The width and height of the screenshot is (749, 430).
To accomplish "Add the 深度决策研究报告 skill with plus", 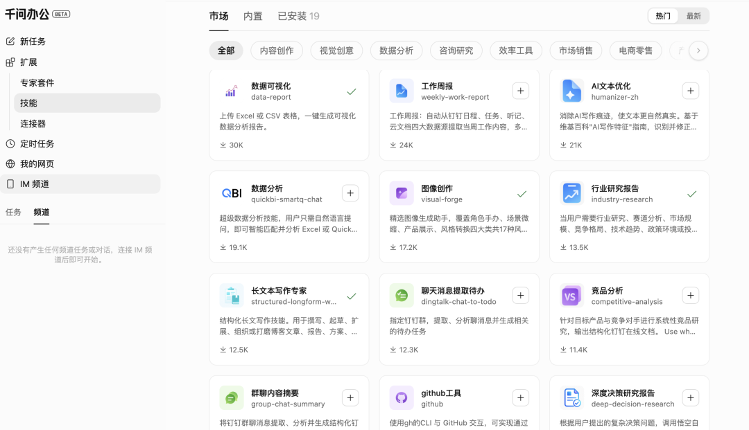I will pyautogui.click(x=690, y=397).
